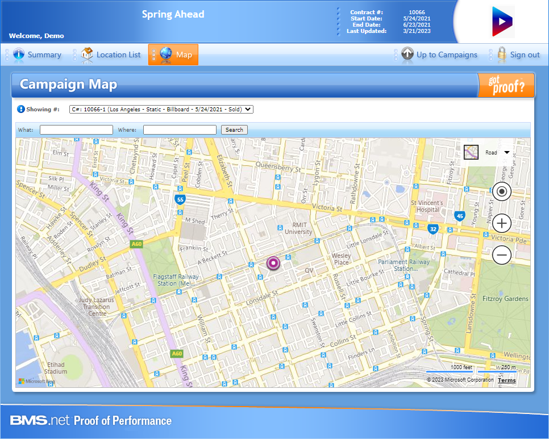Select the Map tab
This screenshot has width=549, height=439.
(x=173, y=55)
